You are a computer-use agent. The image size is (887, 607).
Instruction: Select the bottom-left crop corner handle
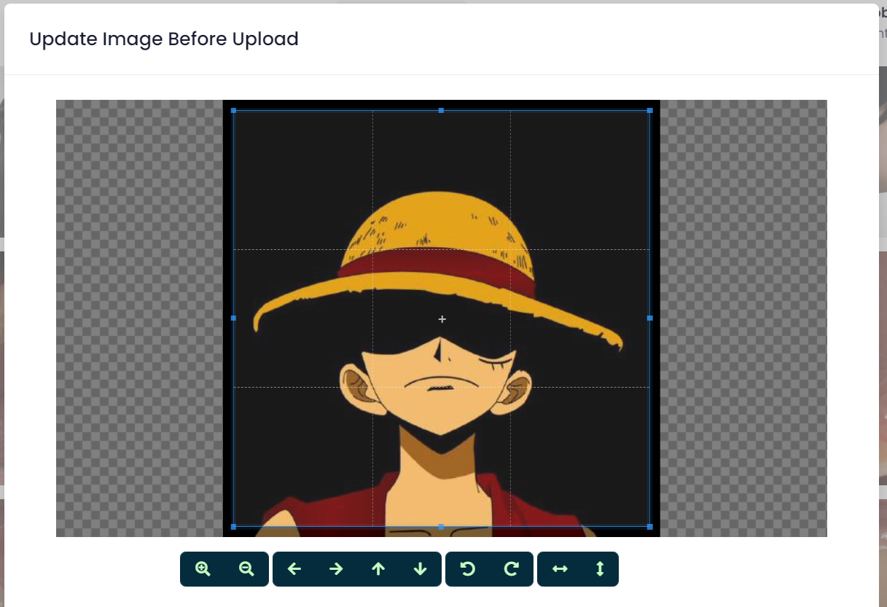(233, 526)
